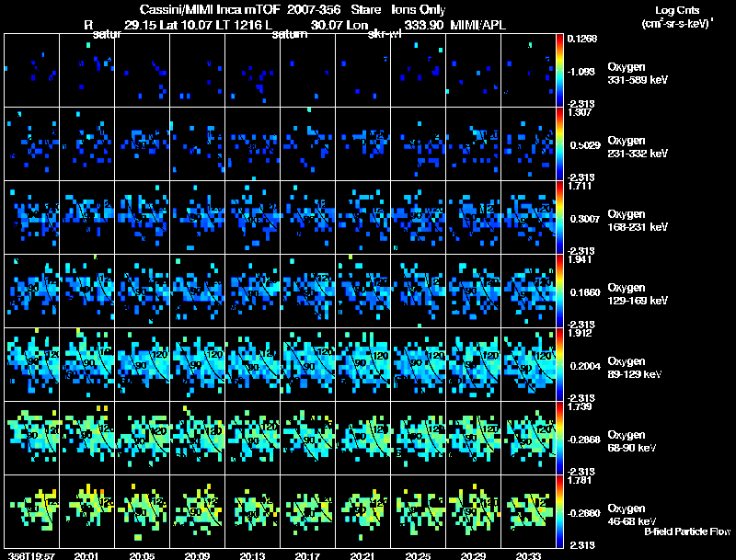Click the B-field Particle Flow label
736x560 pixels.
coord(686,531)
